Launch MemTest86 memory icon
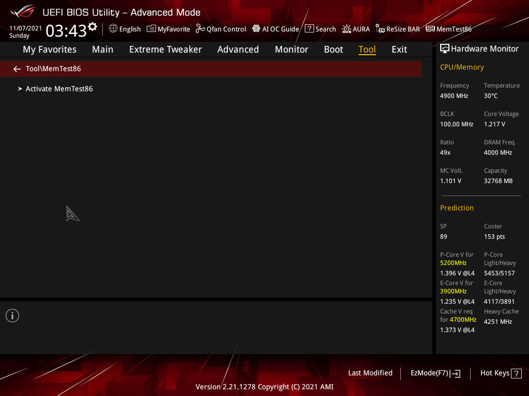529x396 pixels. [430, 29]
